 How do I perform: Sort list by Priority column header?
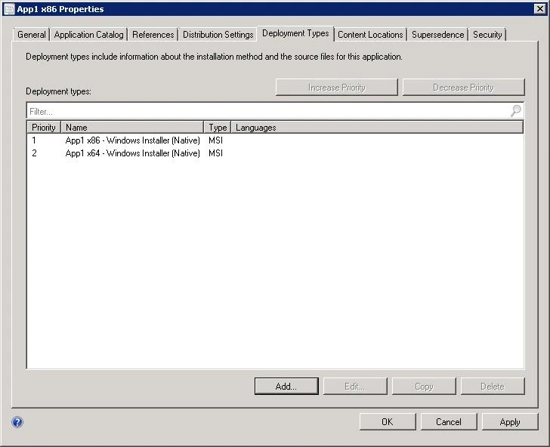tap(44, 128)
